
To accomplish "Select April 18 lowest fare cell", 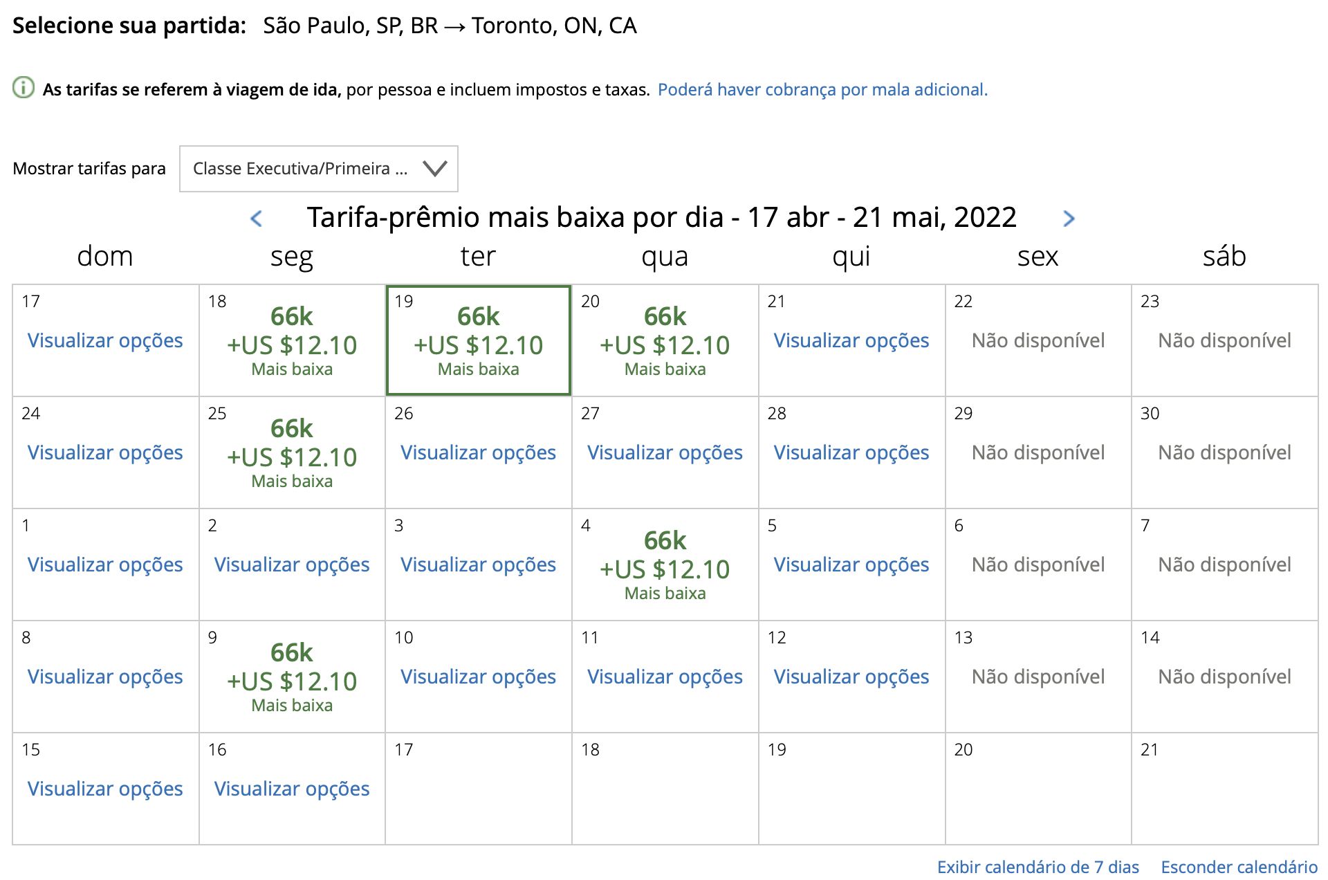I will pyautogui.click(x=292, y=340).
